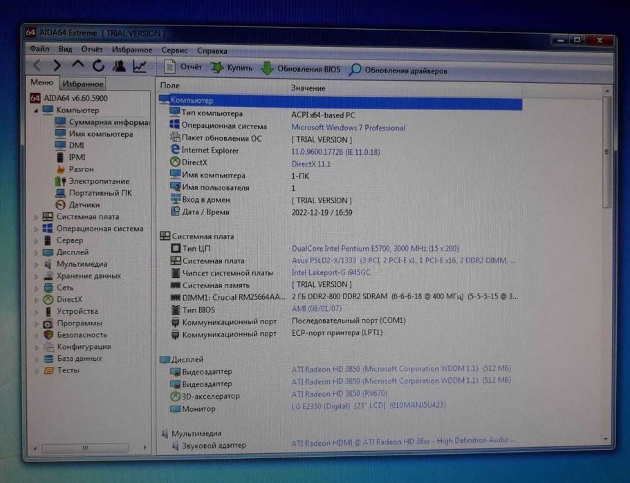630x483 pixels.
Task: Click the scrollbar down arrow
Action: [606, 439]
